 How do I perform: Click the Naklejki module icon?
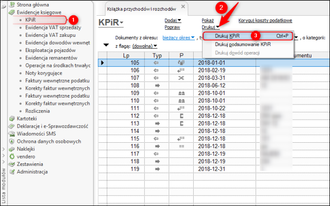pyautogui.click(x=12, y=149)
